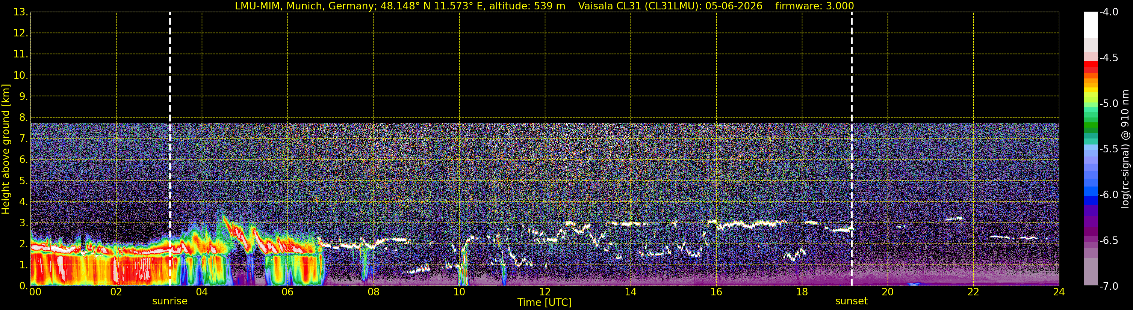Click the Time [UTC] axis label
Screen dimensions: 1133x310
point(545,302)
